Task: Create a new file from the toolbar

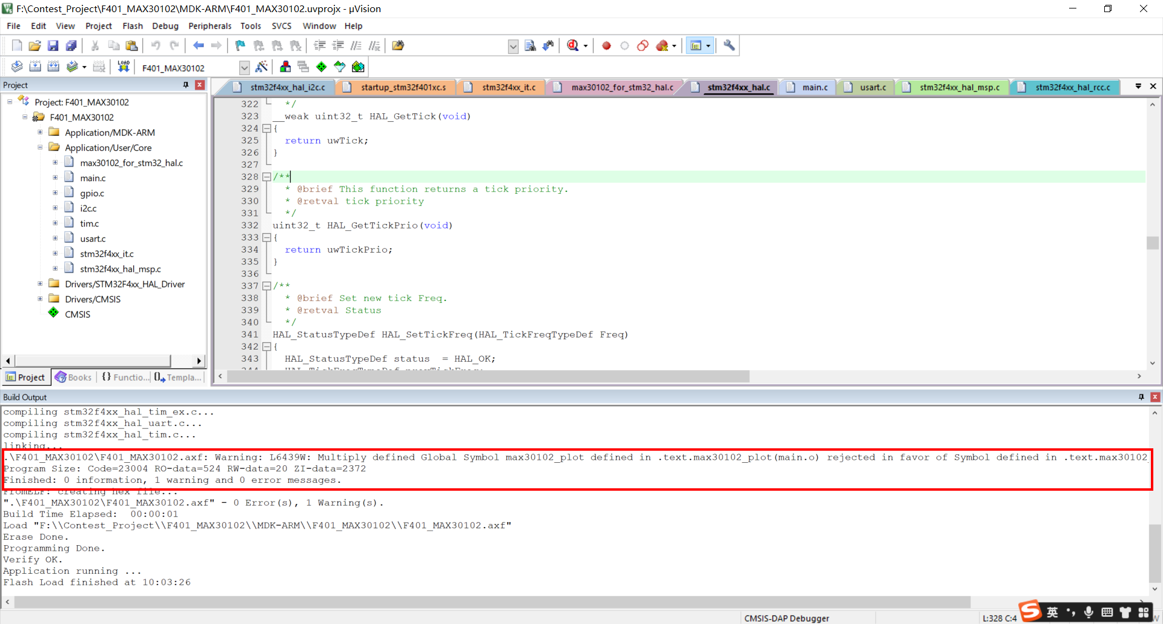Action: [17, 45]
